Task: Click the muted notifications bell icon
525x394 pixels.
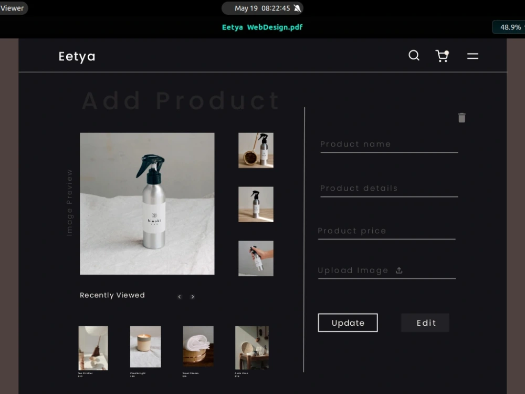Action: 297,8
